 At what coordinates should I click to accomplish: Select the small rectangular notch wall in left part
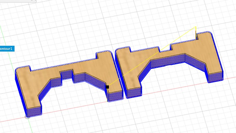(67, 75)
